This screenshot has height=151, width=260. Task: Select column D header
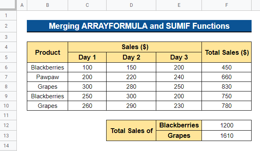[x=131, y=5]
